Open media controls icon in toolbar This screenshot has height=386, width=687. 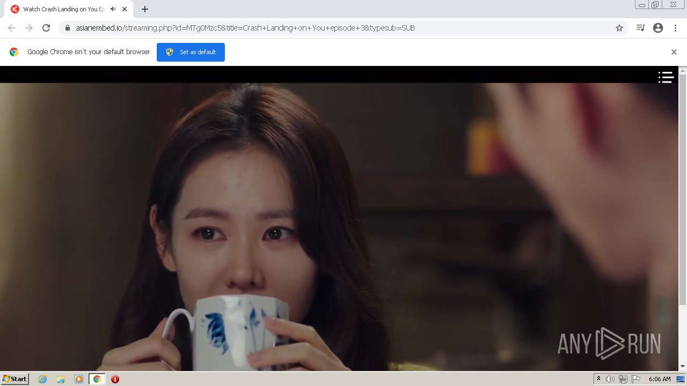(640, 28)
